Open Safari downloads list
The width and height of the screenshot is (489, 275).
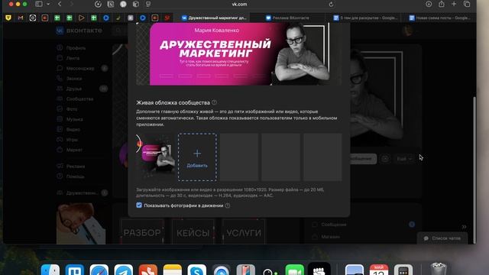tap(429, 4)
